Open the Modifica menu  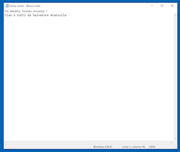pos(15,11)
